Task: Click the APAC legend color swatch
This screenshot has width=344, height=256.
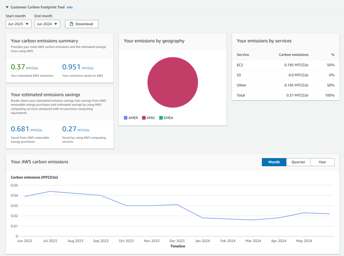Action: (144, 118)
